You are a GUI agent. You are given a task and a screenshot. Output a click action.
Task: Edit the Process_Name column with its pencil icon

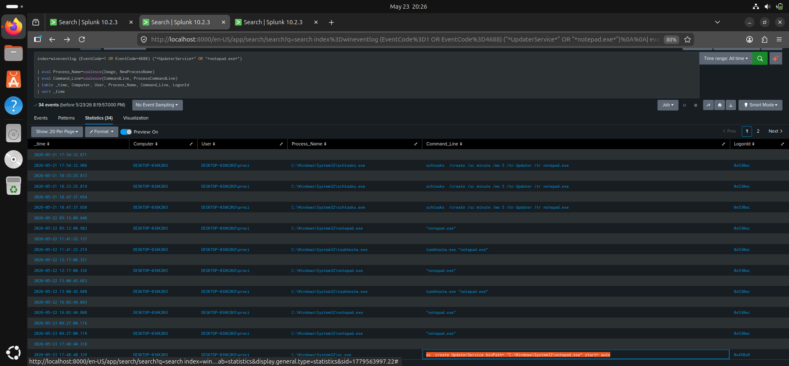(x=416, y=144)
